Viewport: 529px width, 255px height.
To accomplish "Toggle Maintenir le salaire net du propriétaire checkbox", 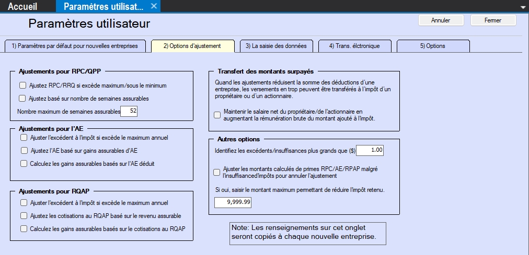I will 217,115.
